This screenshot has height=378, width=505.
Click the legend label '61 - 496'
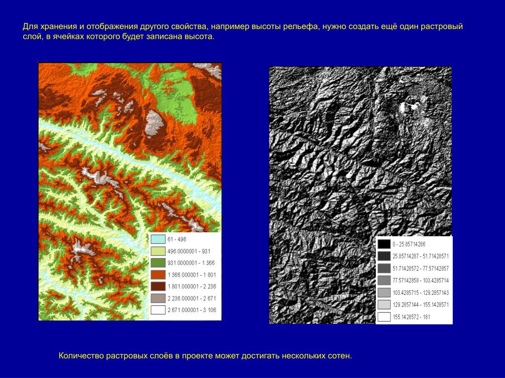[x=177, y=239]
